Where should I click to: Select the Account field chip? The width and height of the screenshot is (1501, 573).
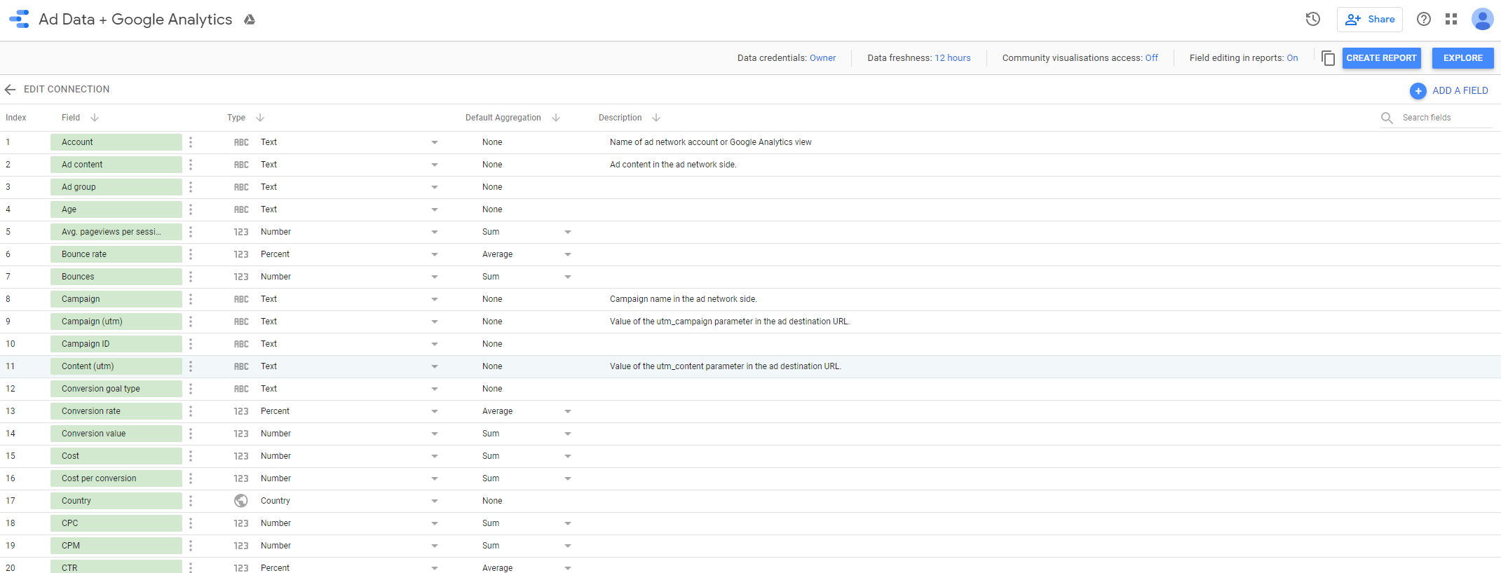(x=116, y=142)
